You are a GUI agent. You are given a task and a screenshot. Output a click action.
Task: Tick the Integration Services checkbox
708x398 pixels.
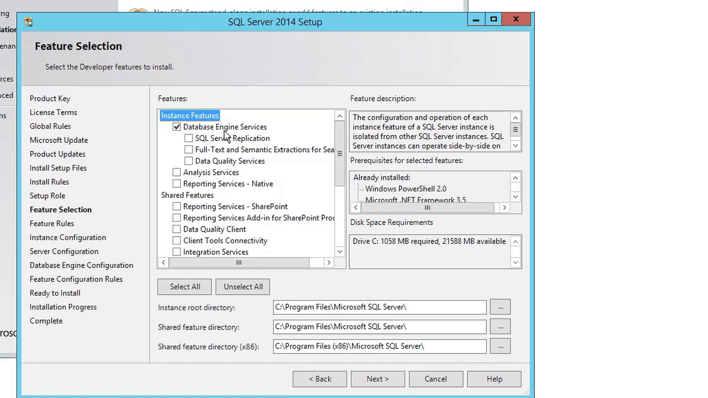point(176,252)
